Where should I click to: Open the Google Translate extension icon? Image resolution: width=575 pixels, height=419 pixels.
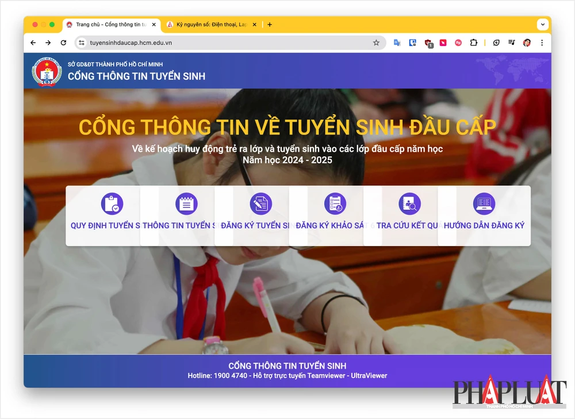click(397, 43)
